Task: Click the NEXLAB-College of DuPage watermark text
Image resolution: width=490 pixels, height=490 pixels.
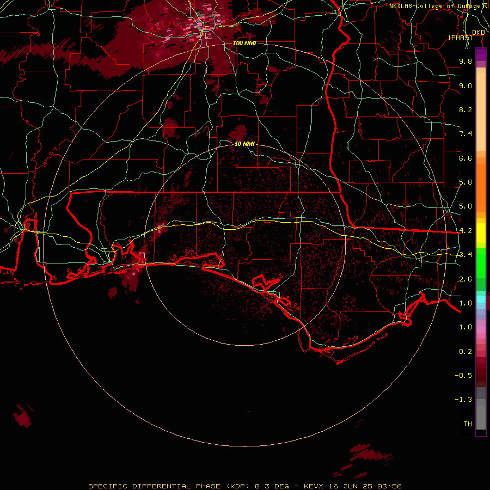Action: [439, 6]
